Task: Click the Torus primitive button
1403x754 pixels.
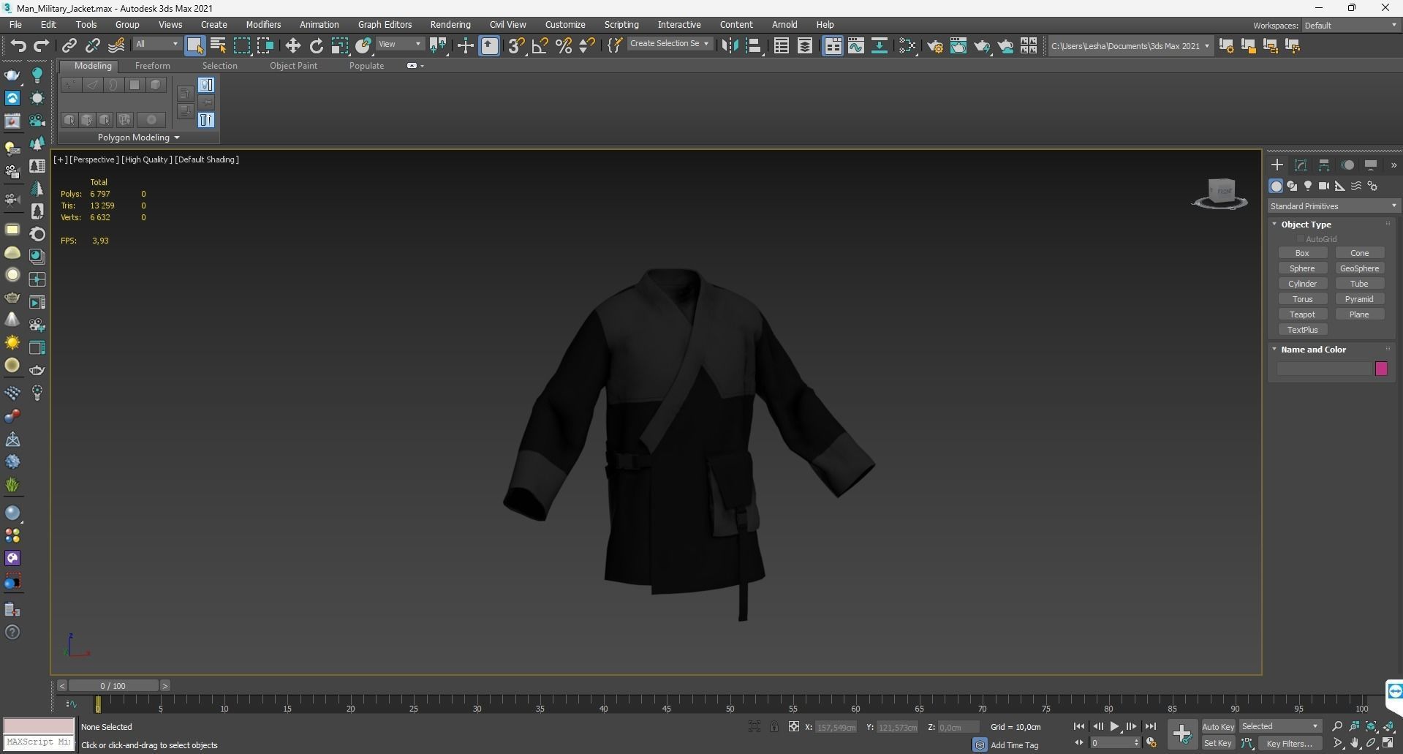Action: click(1302, 299)
